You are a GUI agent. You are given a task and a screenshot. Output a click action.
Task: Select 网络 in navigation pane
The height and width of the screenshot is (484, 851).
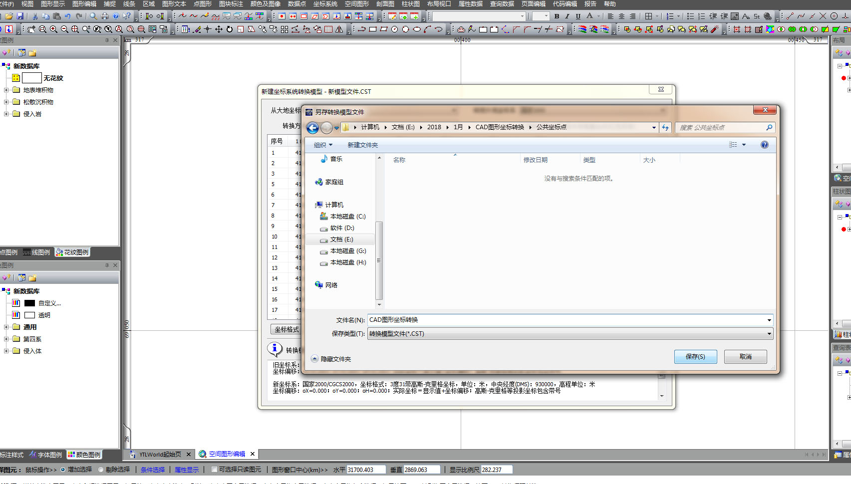(326, 285)
